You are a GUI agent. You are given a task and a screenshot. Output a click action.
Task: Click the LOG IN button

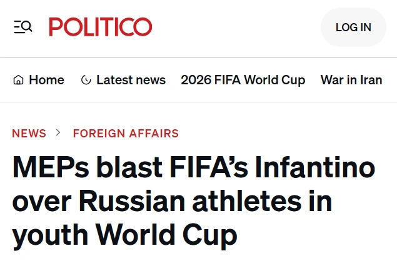pyautogui.click(x=353, y=27)
